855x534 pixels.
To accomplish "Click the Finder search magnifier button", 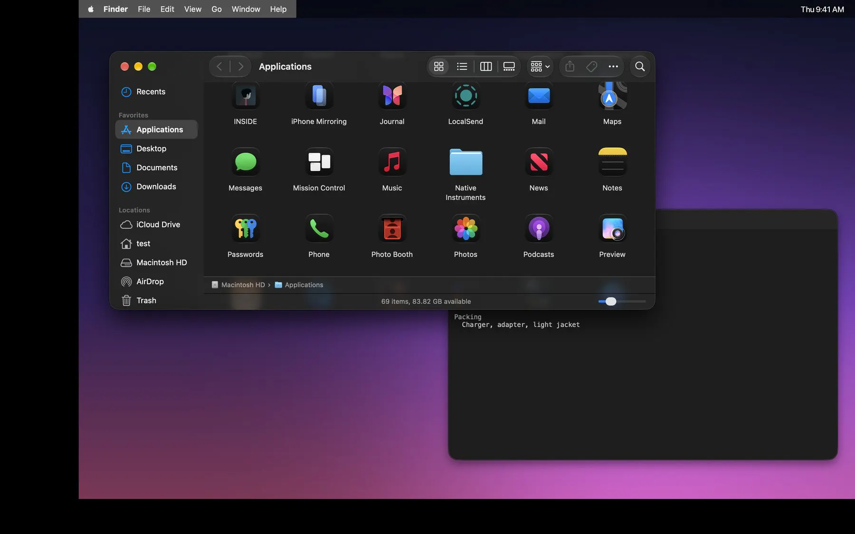I will click(x=640, y=66).
